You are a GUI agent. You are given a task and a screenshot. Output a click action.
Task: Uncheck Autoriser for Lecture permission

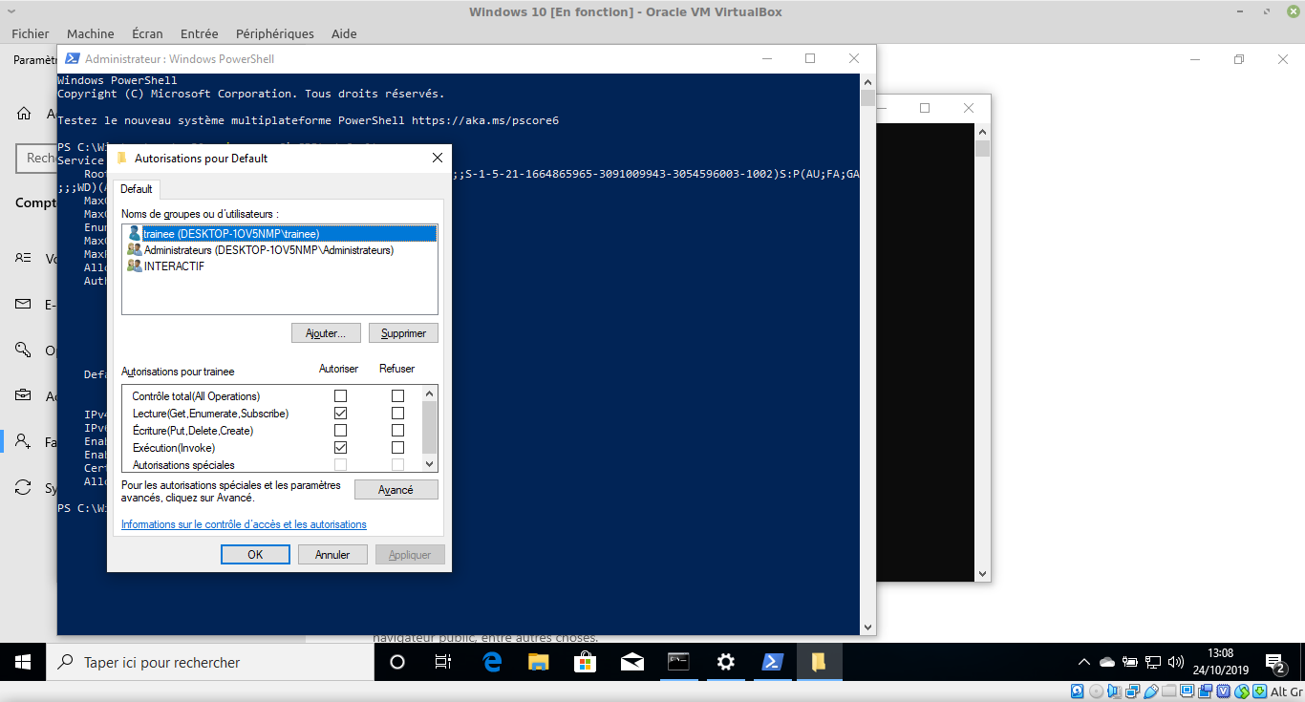tap(340, 414)
